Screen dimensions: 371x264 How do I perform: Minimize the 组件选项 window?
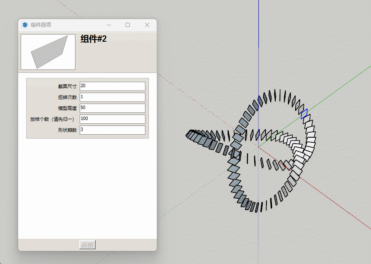pos(109,25)
